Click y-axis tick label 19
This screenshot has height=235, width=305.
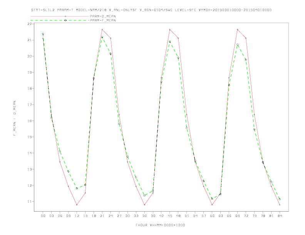[30, 72]
